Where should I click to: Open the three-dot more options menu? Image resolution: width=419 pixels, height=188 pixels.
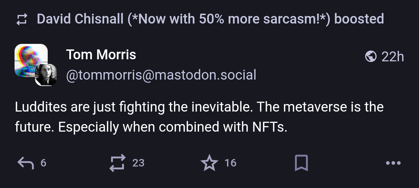[x=393, y=163]
